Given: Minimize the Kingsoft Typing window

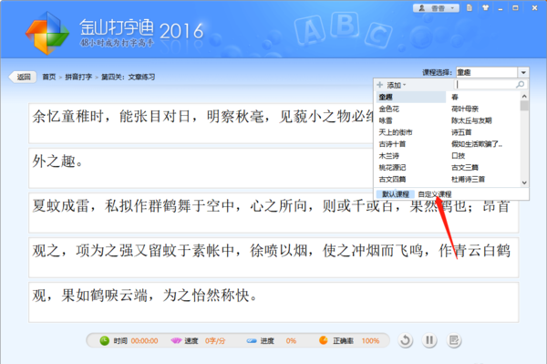Looking at the screenshot, I should [x=501, y=8].
